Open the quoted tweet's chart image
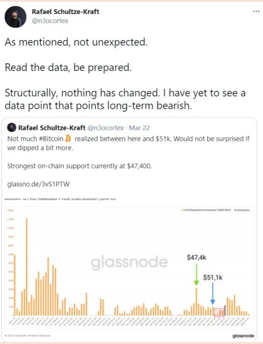This screenshot has height=344, width=263. (129, 268)
